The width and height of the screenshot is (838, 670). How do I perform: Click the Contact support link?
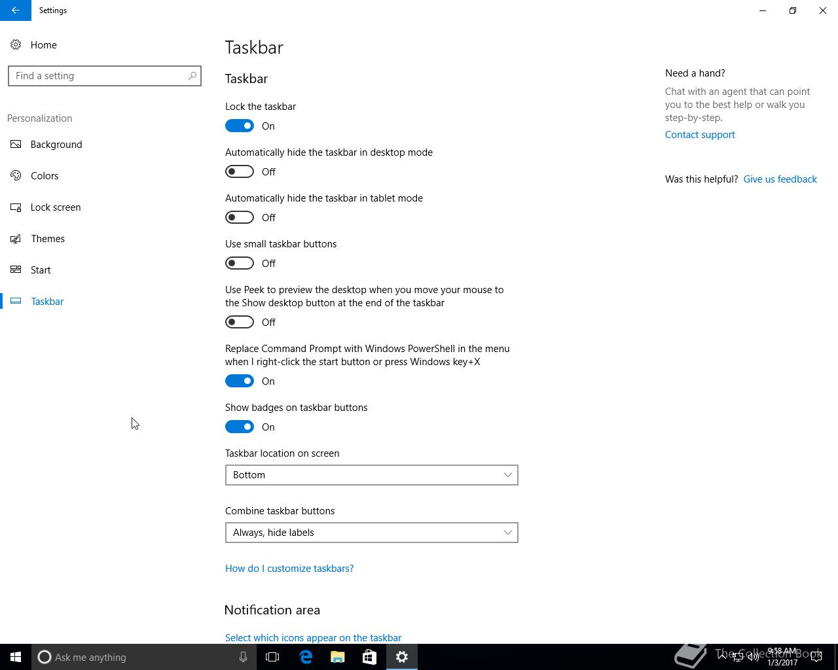pyautogui.click(x=700, y=135)
